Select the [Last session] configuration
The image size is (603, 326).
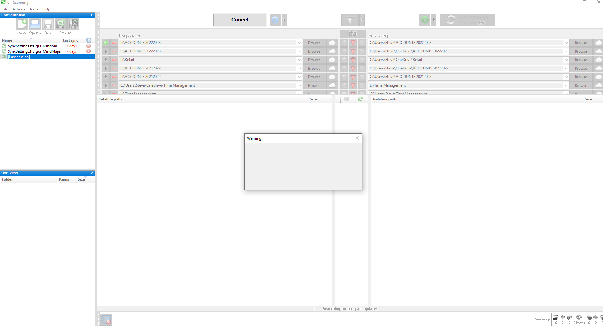tap(47, 57)
